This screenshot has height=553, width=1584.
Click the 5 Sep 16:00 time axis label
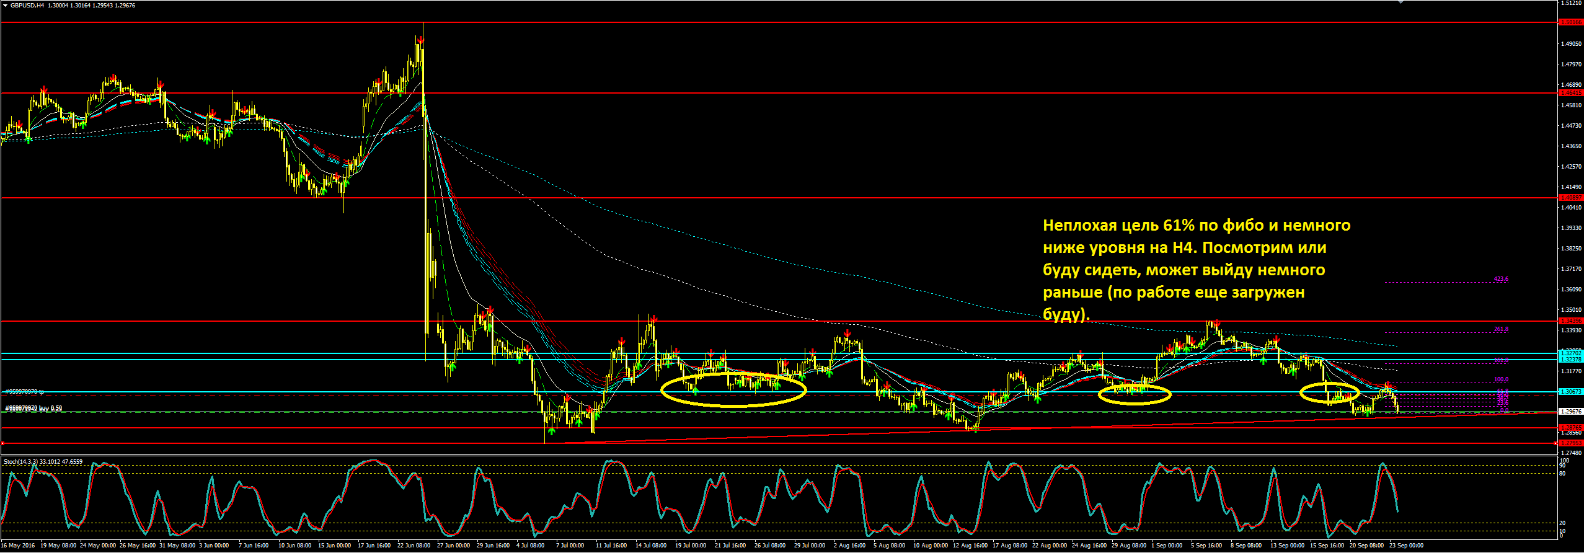pyautogui.click(x=1206, y=546)
